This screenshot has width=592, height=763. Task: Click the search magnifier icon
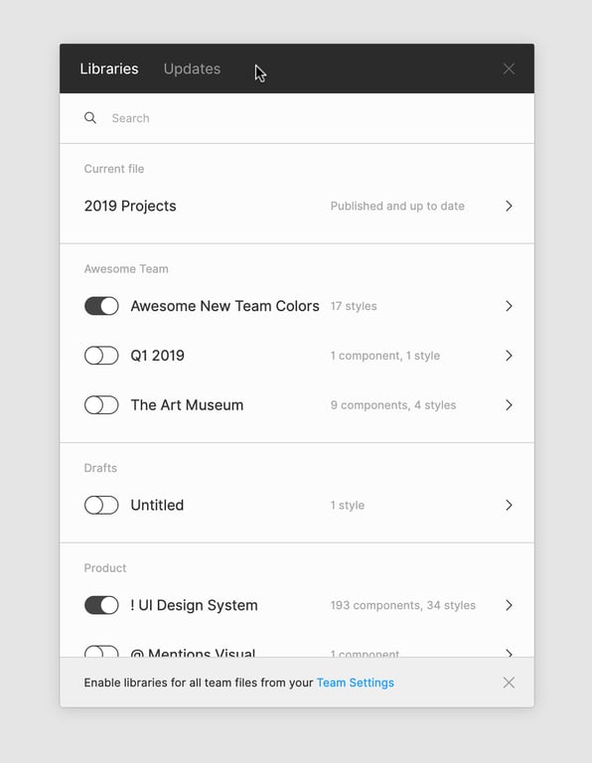(90, 118)
